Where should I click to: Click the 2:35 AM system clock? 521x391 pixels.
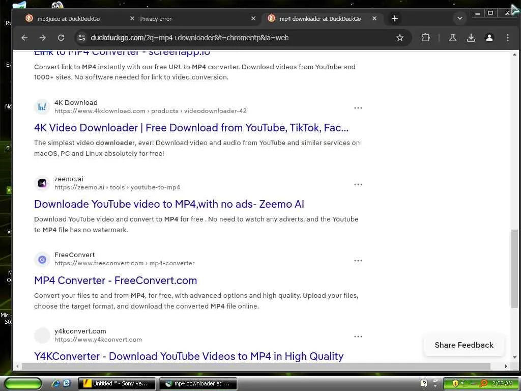pyautogui.click(x=502, y=383)
